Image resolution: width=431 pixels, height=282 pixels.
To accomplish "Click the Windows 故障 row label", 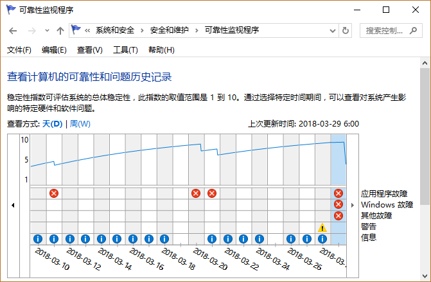I will point(387,205).
